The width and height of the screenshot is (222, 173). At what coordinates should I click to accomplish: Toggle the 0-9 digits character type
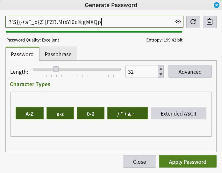pos(90,113)
